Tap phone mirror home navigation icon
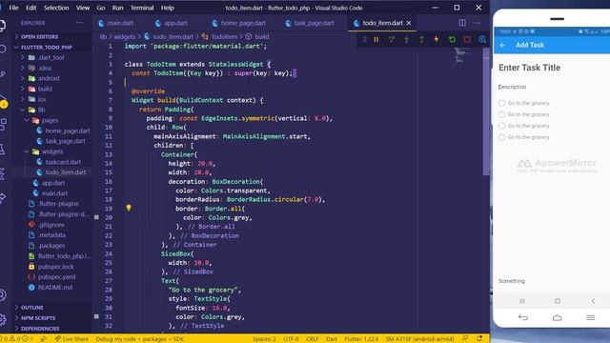The height and width of the screenshot is (343, 610). click(557, 317)
